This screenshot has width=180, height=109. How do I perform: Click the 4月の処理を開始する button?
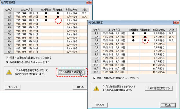159,88
